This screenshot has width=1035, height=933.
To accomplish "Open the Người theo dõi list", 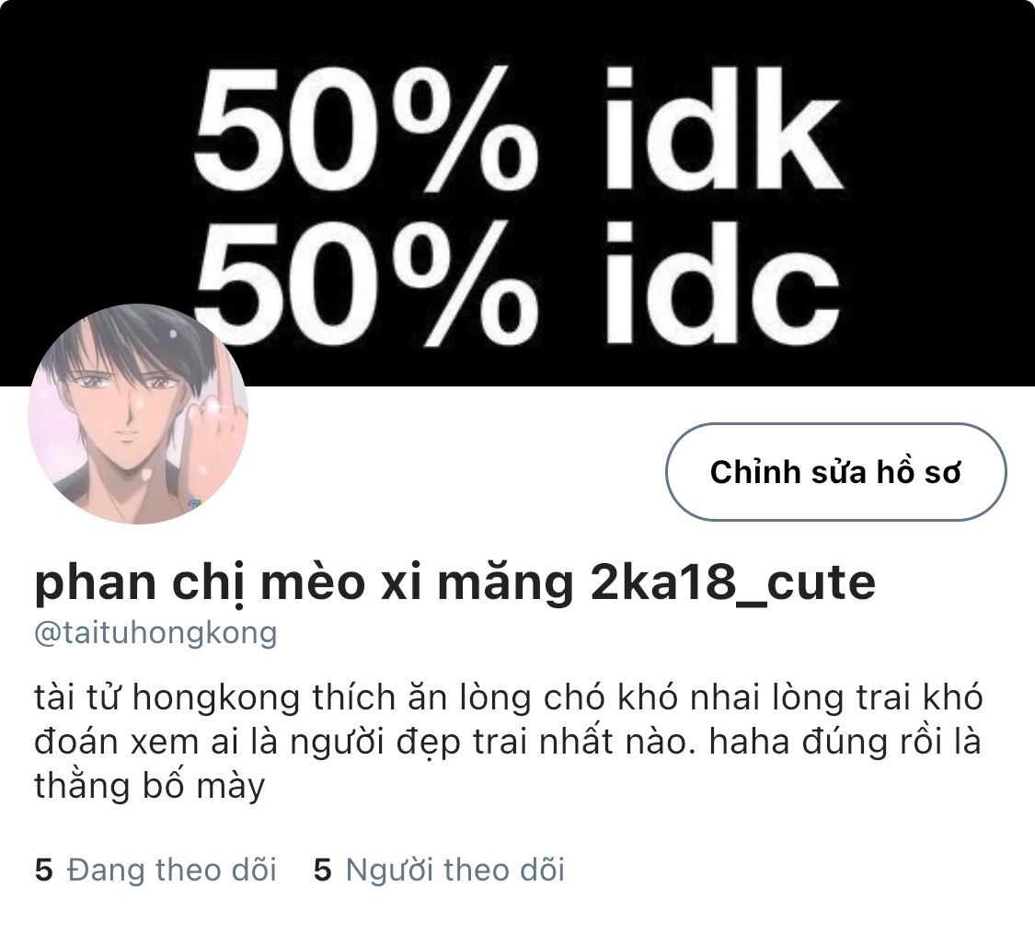I will [x=439, y=870].
